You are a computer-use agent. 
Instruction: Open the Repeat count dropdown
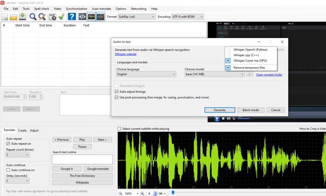(x=17, y=155)
